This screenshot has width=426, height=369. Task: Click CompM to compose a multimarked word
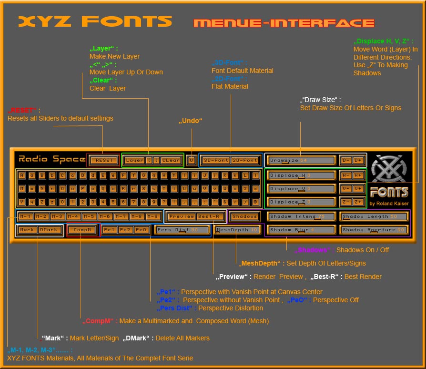[x=82, y=229]
